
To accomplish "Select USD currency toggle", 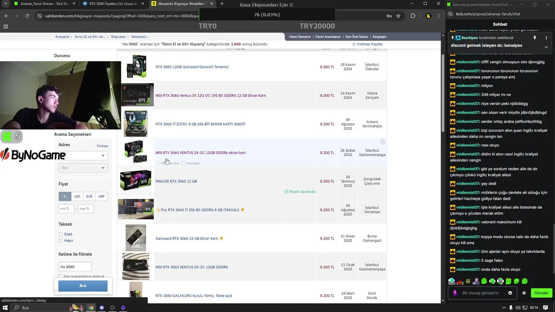I will [x=77, y=196].
